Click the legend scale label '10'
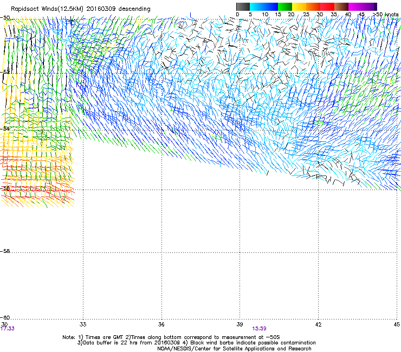Screen dimensions: 401x352 pos(265,14)
